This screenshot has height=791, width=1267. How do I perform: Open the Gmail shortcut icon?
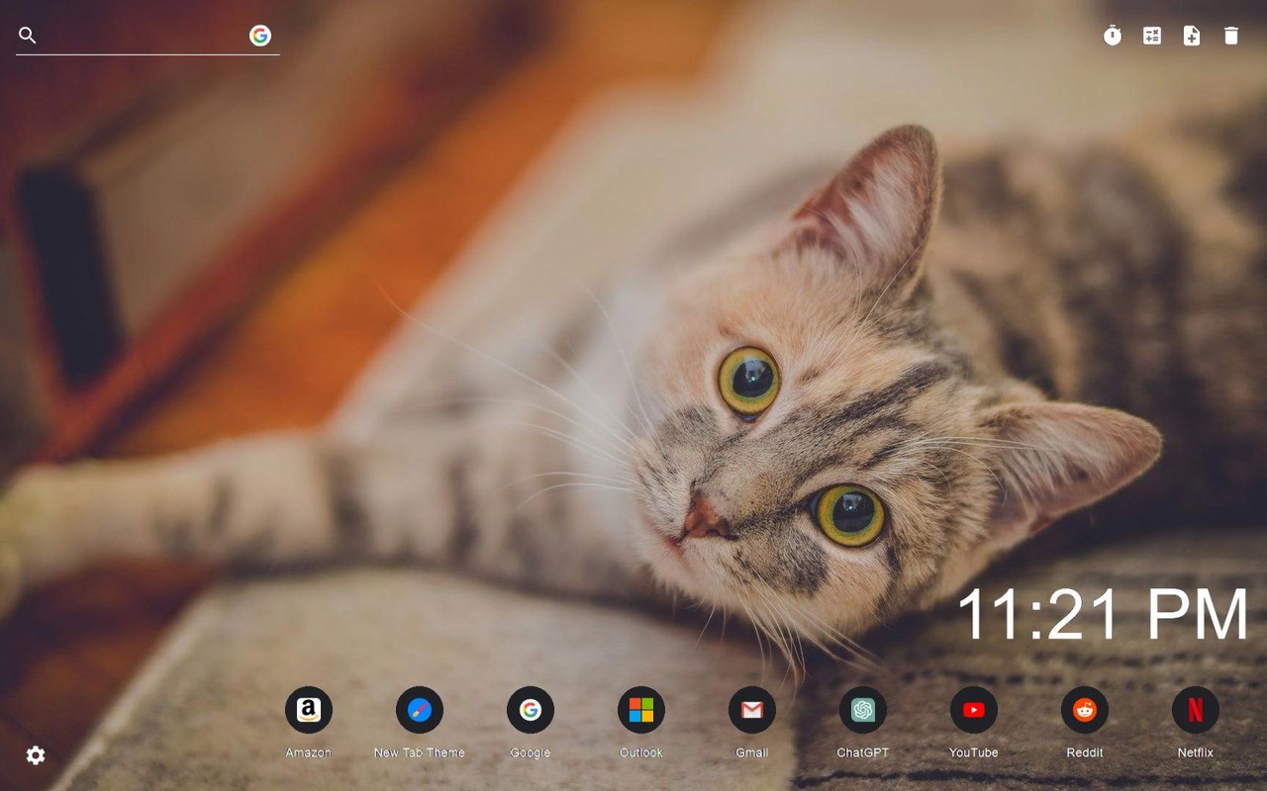pyautogui.click(x=752, y=710)
